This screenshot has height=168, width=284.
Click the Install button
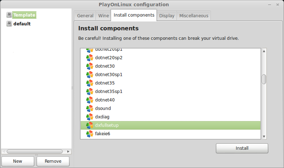coord(242,148)
